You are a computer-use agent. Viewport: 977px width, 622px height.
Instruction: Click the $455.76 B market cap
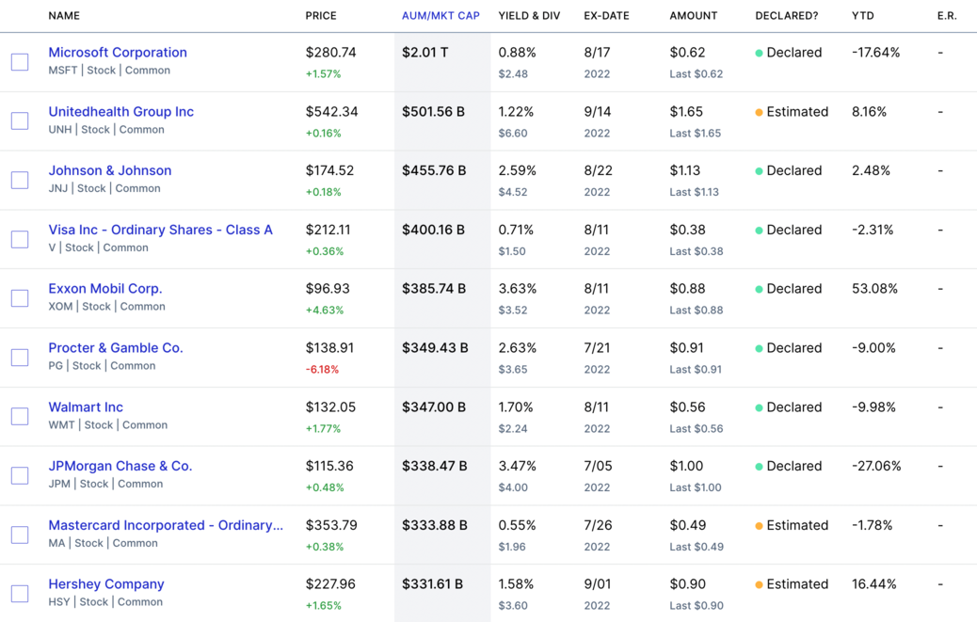point(434,170)
